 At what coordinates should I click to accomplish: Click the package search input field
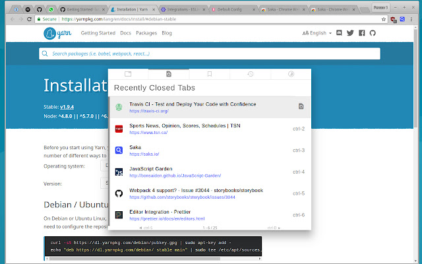click(x=210, y=53)
